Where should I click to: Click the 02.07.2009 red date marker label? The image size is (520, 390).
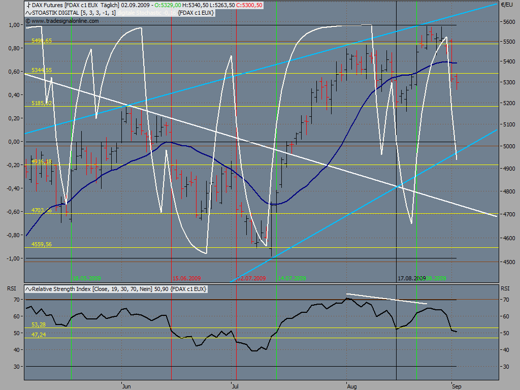[251, 279]
